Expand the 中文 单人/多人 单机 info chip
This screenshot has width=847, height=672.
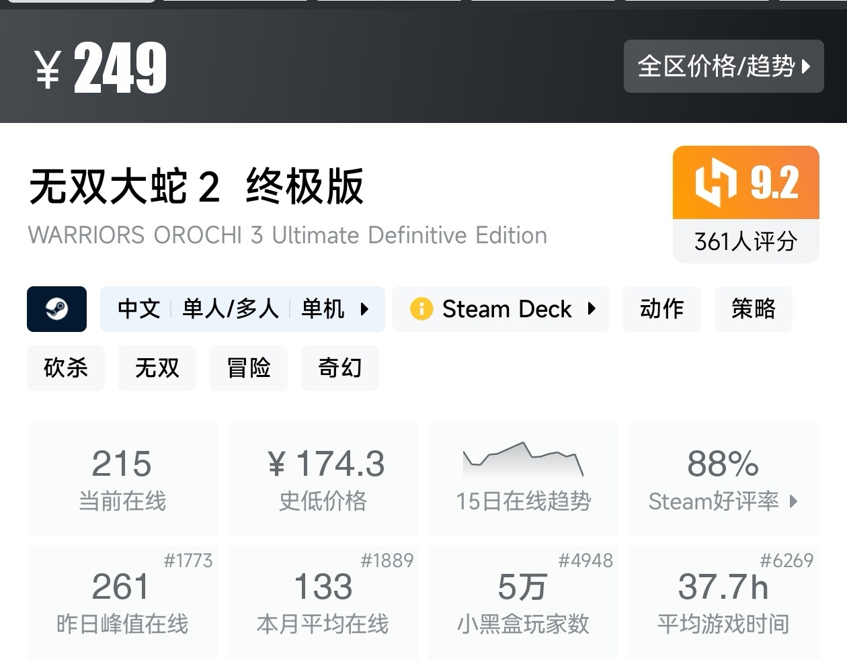point(243,309)
